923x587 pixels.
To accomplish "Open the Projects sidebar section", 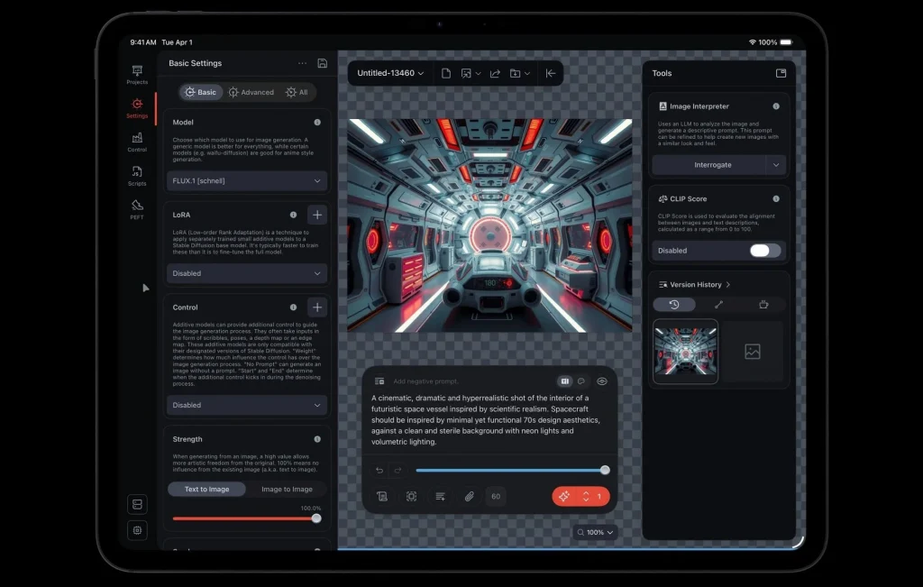I will coord(137,75).
